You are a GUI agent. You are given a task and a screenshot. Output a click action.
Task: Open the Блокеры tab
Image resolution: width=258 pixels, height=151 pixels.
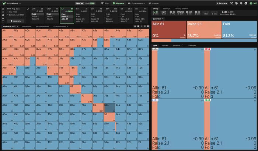(192, 45)
